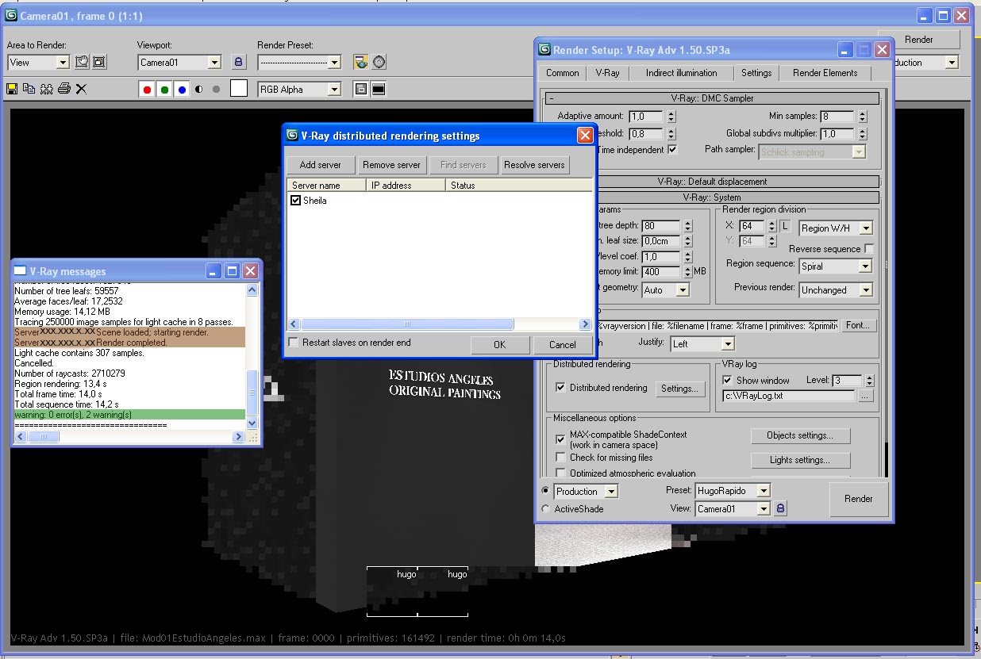The image size is (981, 659).
Task: Click the large Render button in Render Setup
Action: tap(859, 499)
